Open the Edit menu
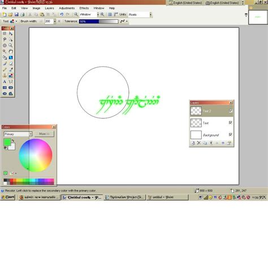This screenshot has width=268, height=268. pyautogui.click(x=14, y=8)
